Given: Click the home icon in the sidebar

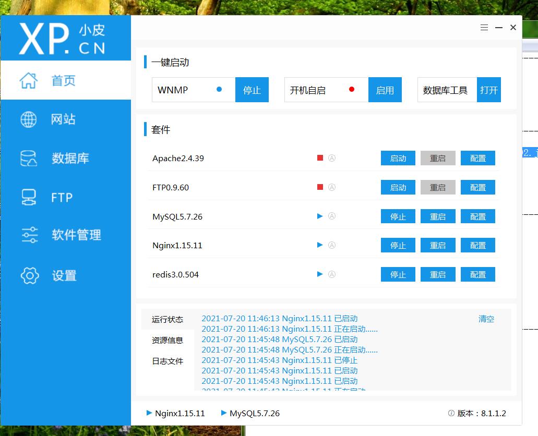Looking at the screenshot, I should [29, 80].
